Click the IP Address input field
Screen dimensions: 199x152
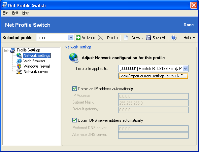point(153,97)
